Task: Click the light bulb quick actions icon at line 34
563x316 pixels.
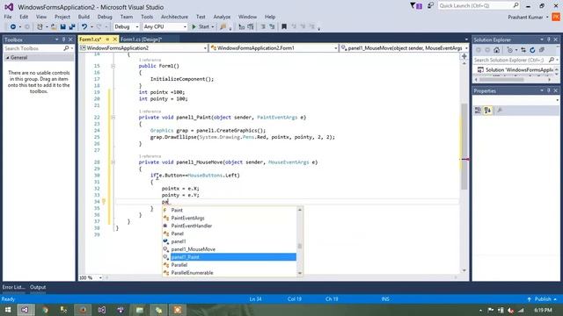Action: 104,202
